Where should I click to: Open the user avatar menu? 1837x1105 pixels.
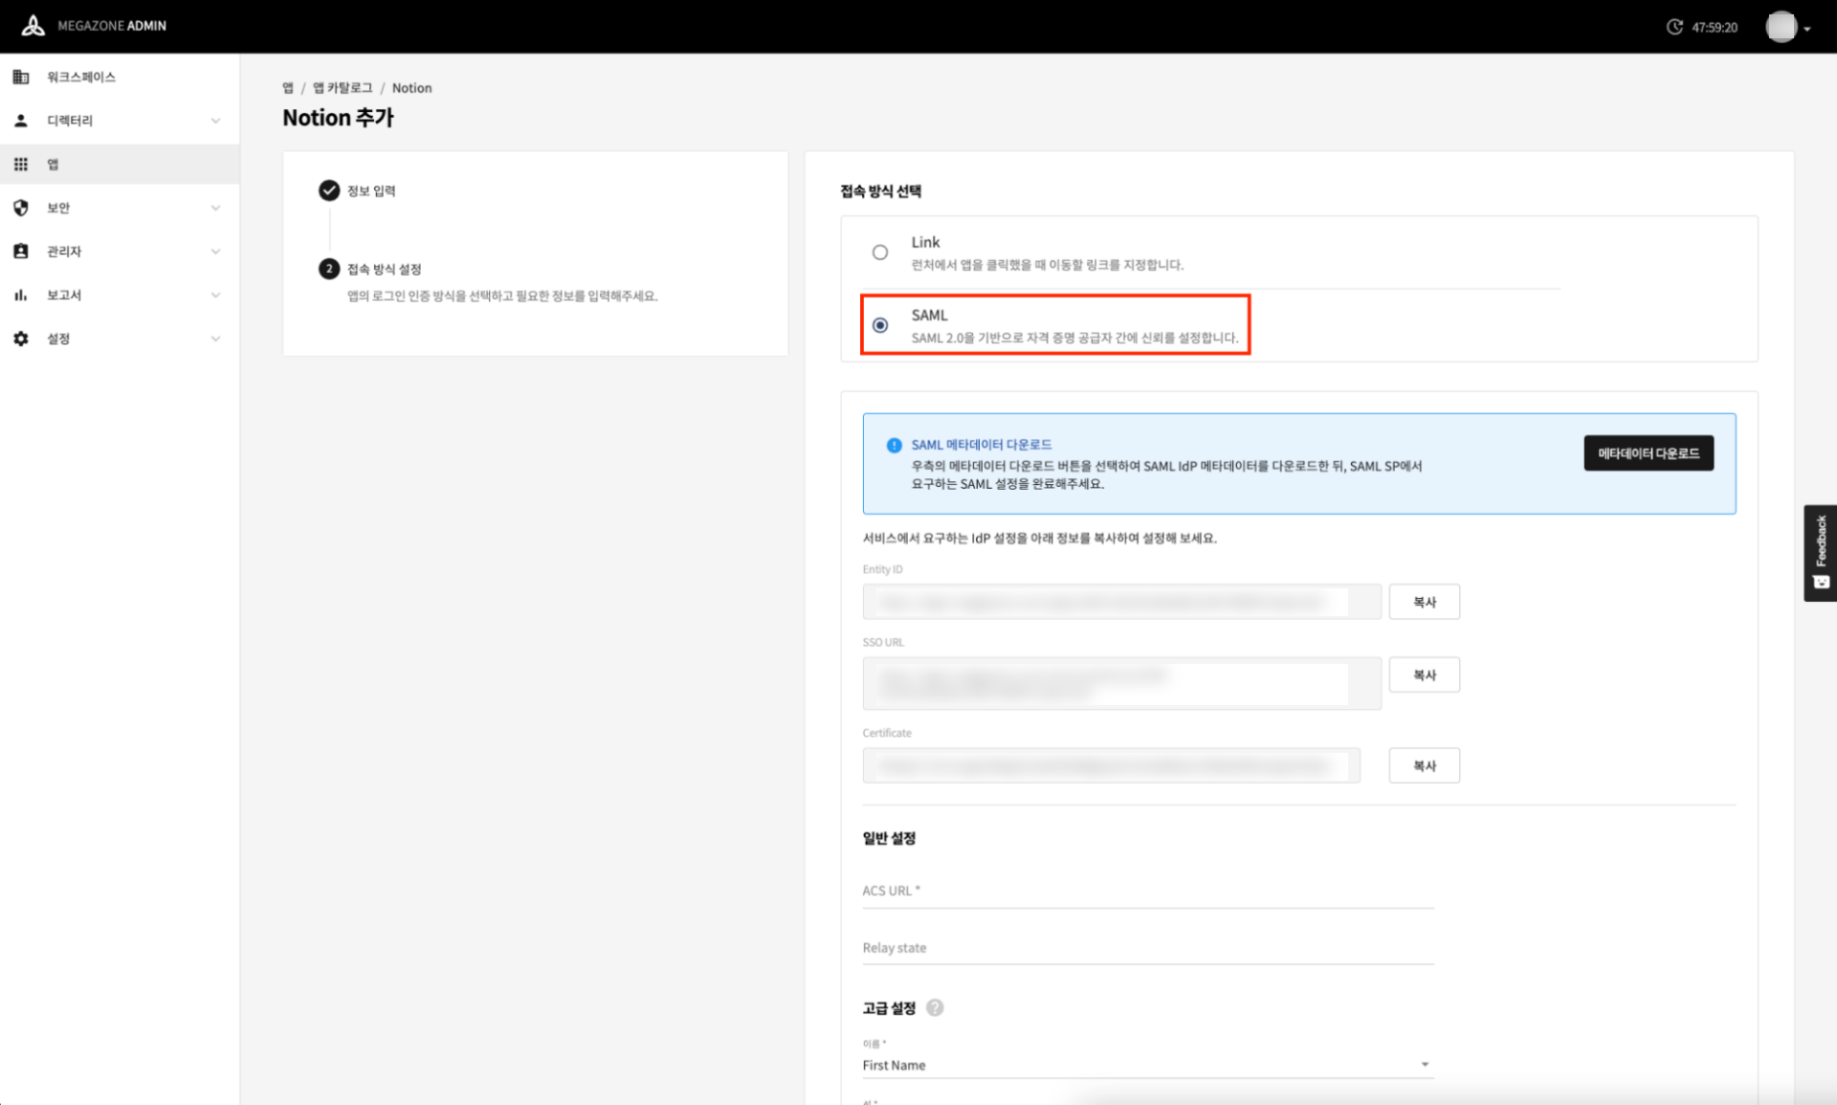(x=1781, y=27)
